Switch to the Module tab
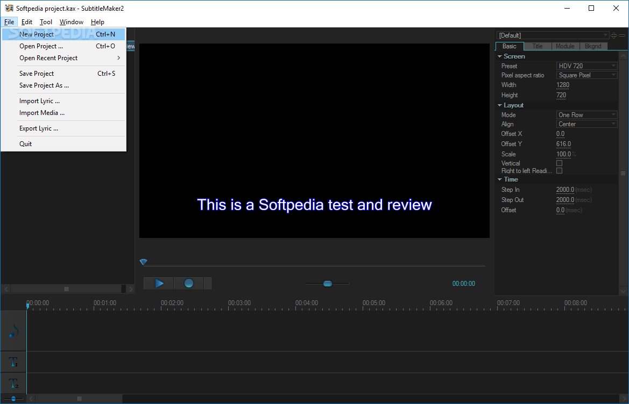The image size is (629, 404). click(x=565, y=46)
